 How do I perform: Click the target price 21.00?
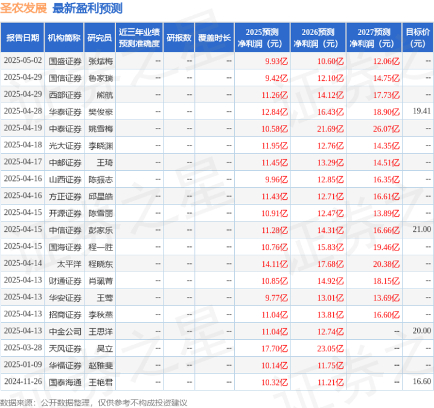[x=421, y=229]
